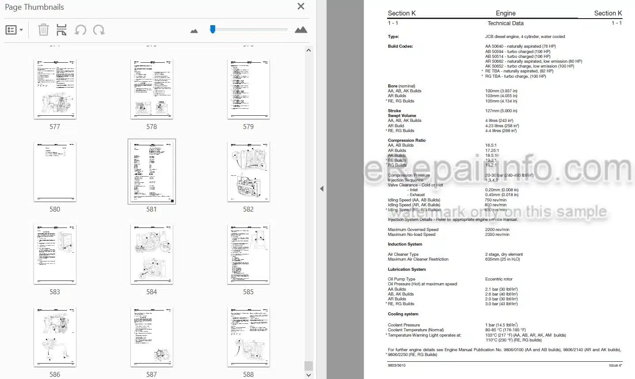Click the 'Eccentric rotor' value
Image resolution: width=635 pixels, height=379 pixels.
click(x=499, y=279)
